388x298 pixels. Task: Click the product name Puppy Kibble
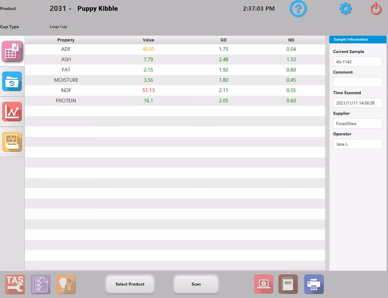pos(98,8)
